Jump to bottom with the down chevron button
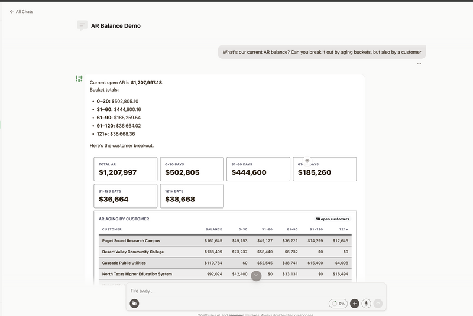 click(x=256, y=276)
